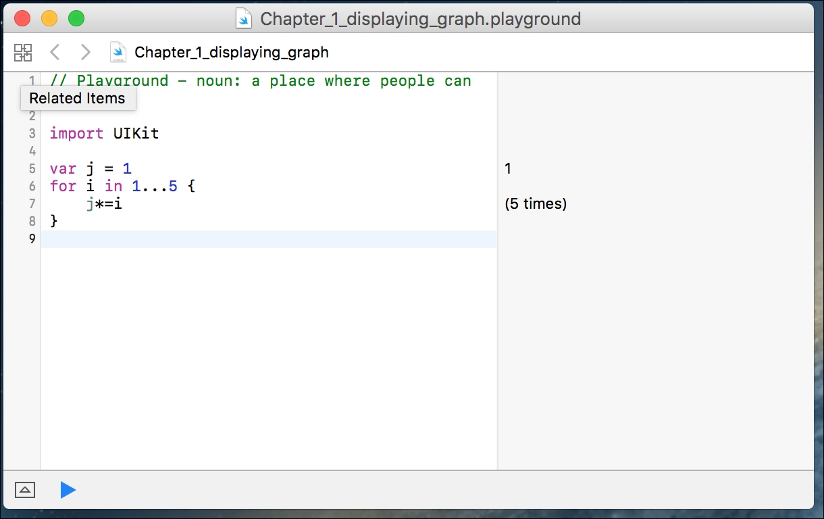
Task: Run the playground with the blue play button
Action: tap(68, 490)
